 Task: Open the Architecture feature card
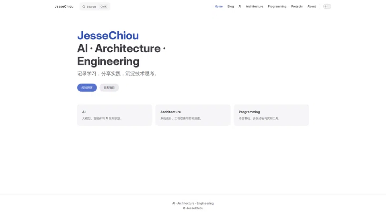pyautogui.click(x=193, y=115)
